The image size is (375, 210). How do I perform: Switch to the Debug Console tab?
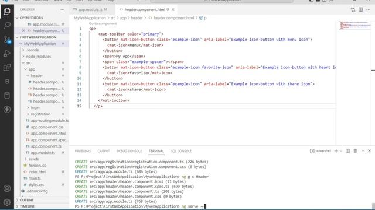coord(129,151)
